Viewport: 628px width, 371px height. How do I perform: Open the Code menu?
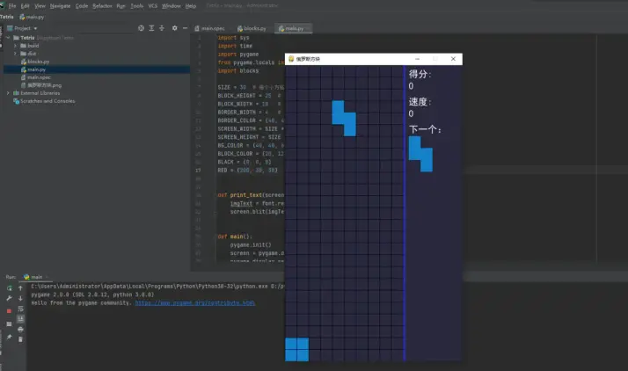click(82, 6)
